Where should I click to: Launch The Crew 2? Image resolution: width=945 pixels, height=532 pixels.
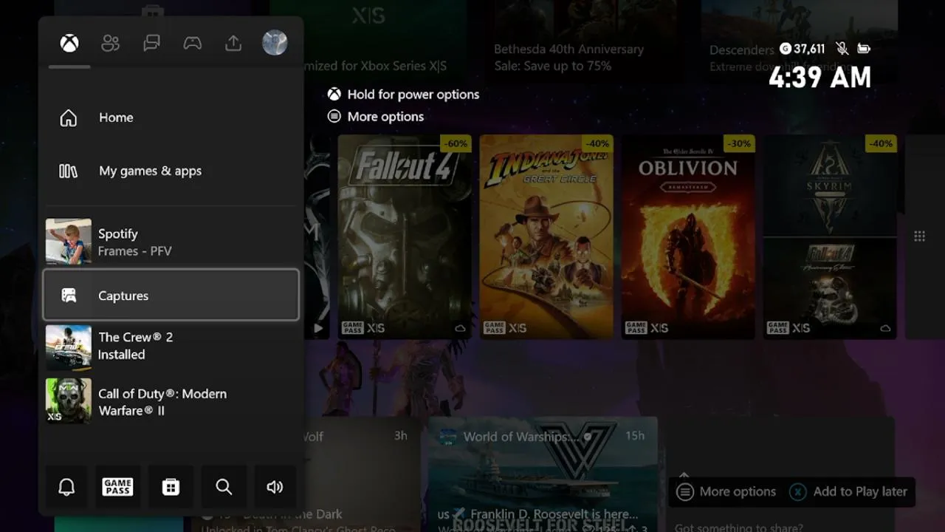171,346
